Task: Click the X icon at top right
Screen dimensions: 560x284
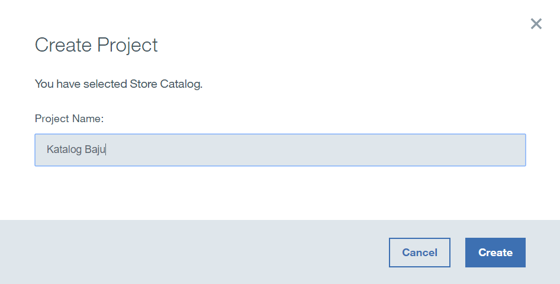Action: coord(536,24)
